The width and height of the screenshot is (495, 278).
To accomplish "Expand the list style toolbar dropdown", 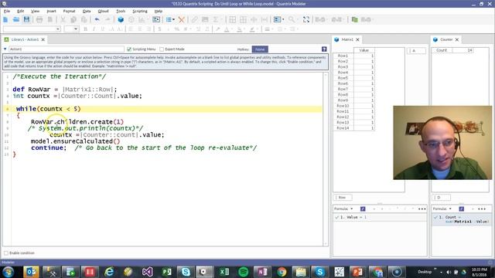I will click(x=173, y=19).
